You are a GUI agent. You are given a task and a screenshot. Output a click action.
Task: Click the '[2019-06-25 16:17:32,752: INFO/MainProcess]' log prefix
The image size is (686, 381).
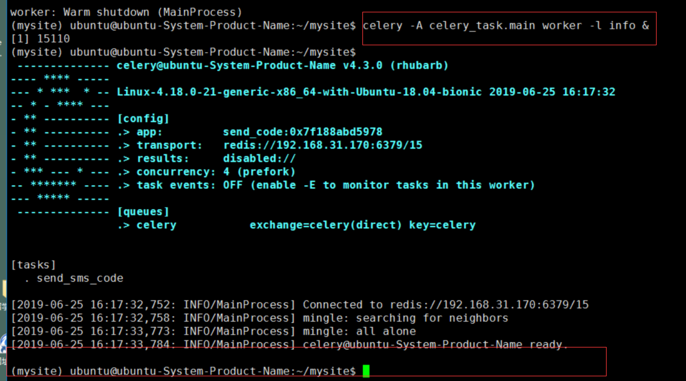[x=153, y=305]
